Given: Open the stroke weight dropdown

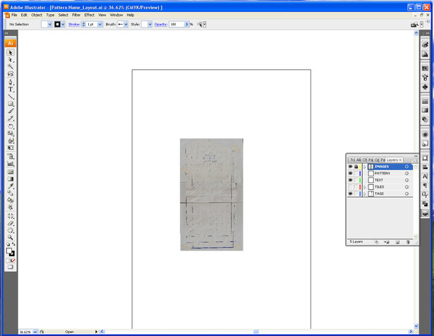Looking at the screenshot, I should (x=100, y=25).
